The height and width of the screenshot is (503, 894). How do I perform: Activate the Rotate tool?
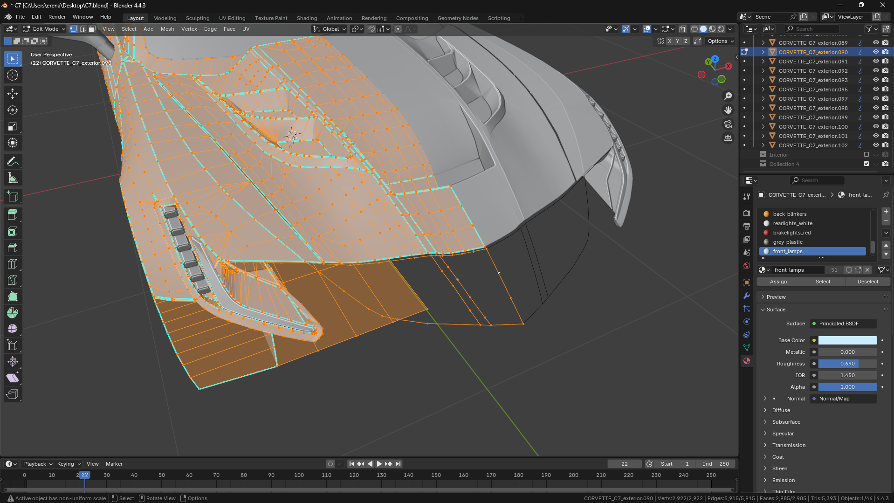(13, 110)
